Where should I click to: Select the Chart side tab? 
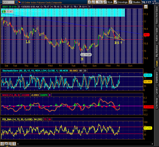tap(157, 64)
